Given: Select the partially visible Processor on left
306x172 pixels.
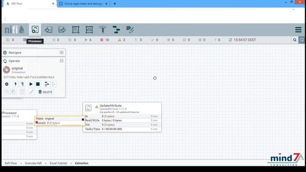Looking at the screenshot, I should tap(19, 124).
